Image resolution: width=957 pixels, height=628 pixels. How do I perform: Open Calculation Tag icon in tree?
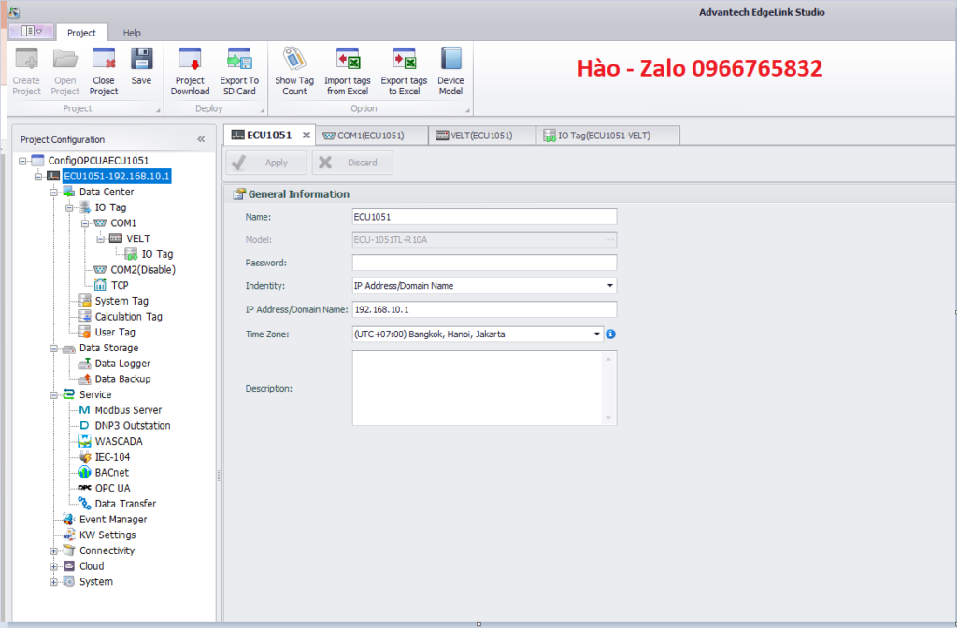(85, 316)
